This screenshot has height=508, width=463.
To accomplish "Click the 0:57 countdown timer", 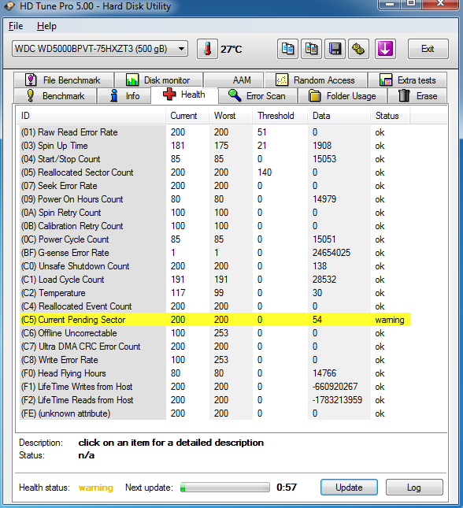I will coord(287,488).
